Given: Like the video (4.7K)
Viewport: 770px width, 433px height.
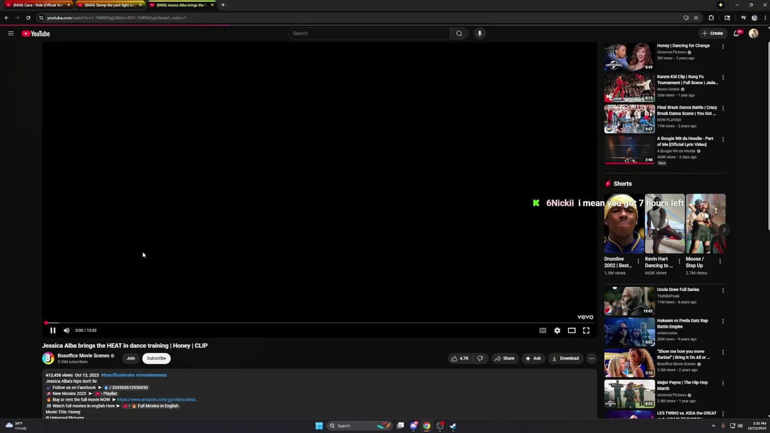Looking at the screenshot, I should pyautogui.click(x=460, y=358).
